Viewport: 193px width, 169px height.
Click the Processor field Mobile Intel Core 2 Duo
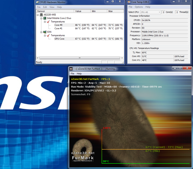coord(165,32)
